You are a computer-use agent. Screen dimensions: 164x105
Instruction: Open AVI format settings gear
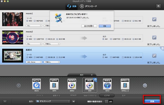click(95, 80)
